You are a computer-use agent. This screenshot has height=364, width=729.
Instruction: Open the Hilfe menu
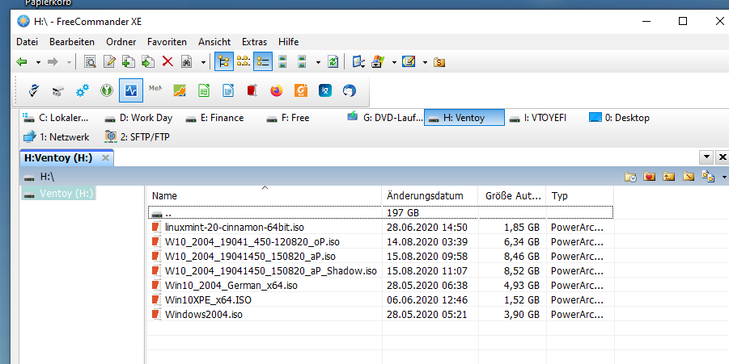click(x=288, y=42)
